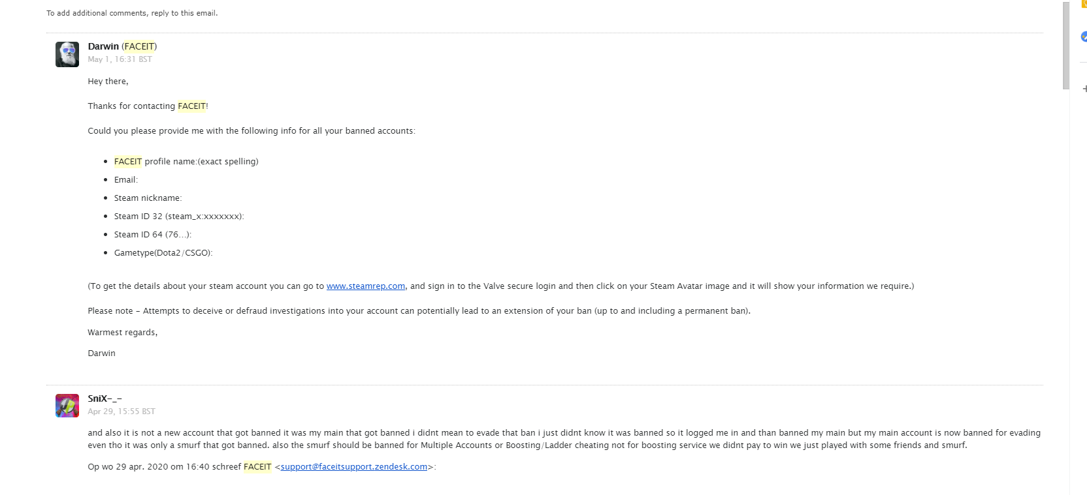Screen dimensions: 1087x495
Task: Click the 'To add additional comments' notice text
Action: pyautogui.click(x=132, y=13)
